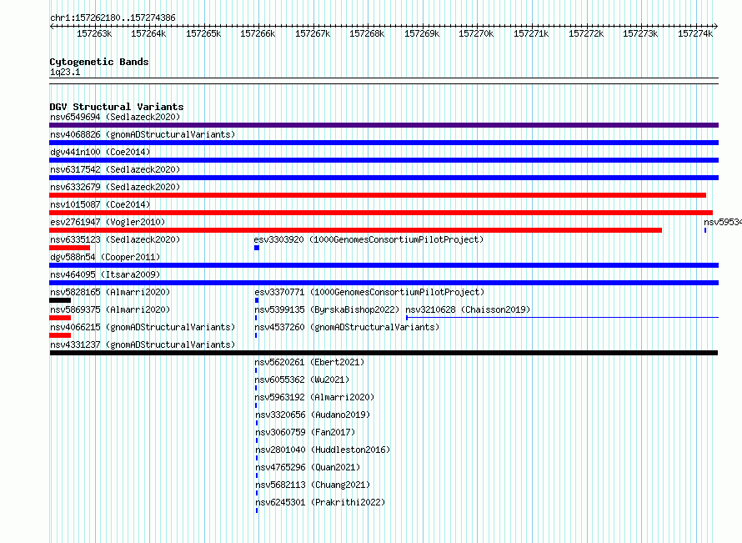Click nsv5828165 (Almarri2020) label
This screenshot has width=742, height=543.
tap(110, 292)
